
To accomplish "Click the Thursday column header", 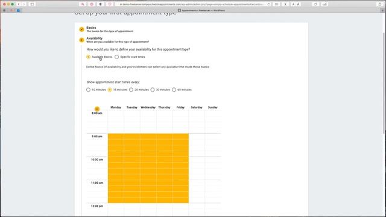I will click(x=165, y=107).
